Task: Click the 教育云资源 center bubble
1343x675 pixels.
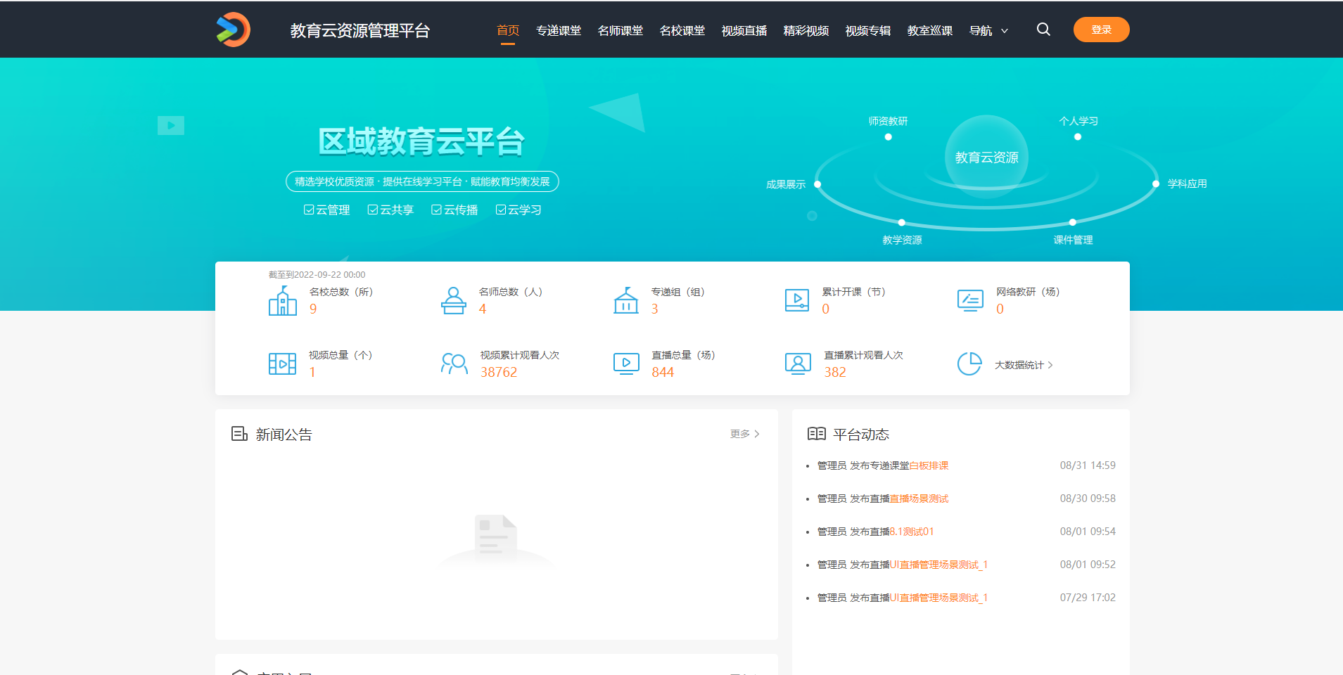Action: click(x=986, y=157)
